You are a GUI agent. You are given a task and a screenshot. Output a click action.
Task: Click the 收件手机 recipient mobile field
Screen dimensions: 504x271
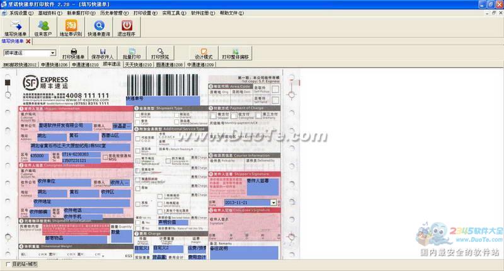(x=83, y=217)
